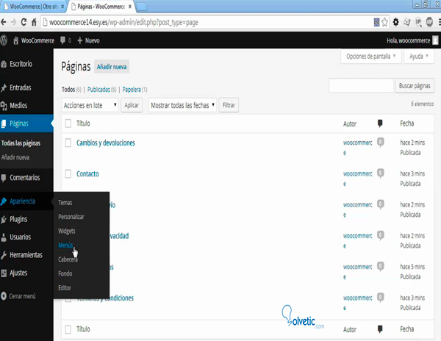The width and height of the screenshot is (441, 341).
Task: Select Temas in Apariencia submenu
Action: (x=65, y=202)
